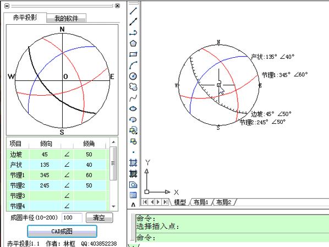This screenshot has height=247, width=329.
Task: Click the 成圆半径 input field
Action: [x=72, y=218]
